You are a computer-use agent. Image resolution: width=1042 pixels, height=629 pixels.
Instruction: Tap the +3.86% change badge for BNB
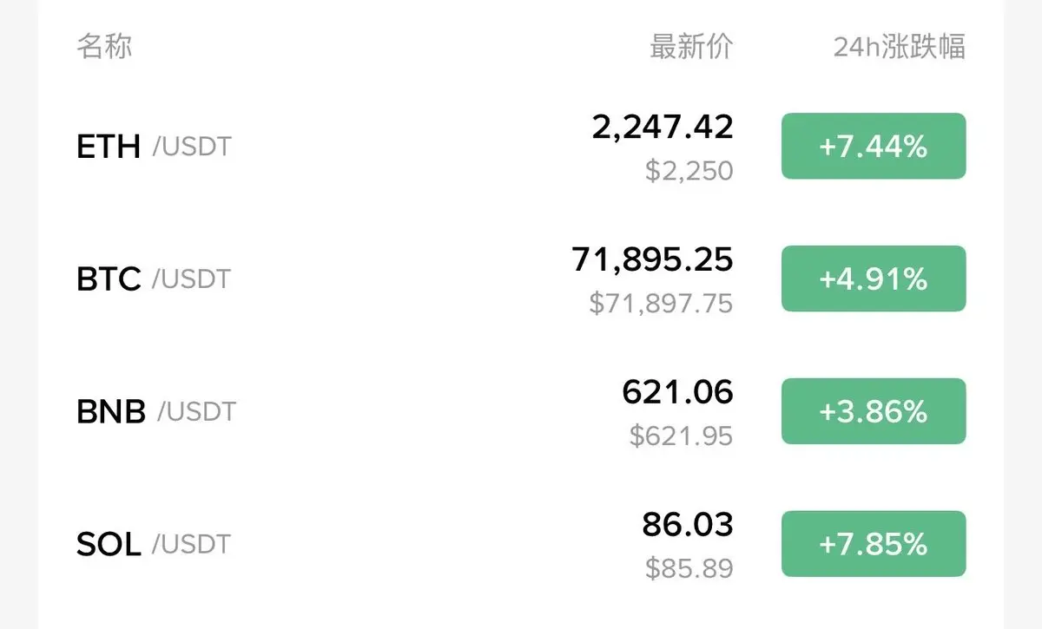874,411
